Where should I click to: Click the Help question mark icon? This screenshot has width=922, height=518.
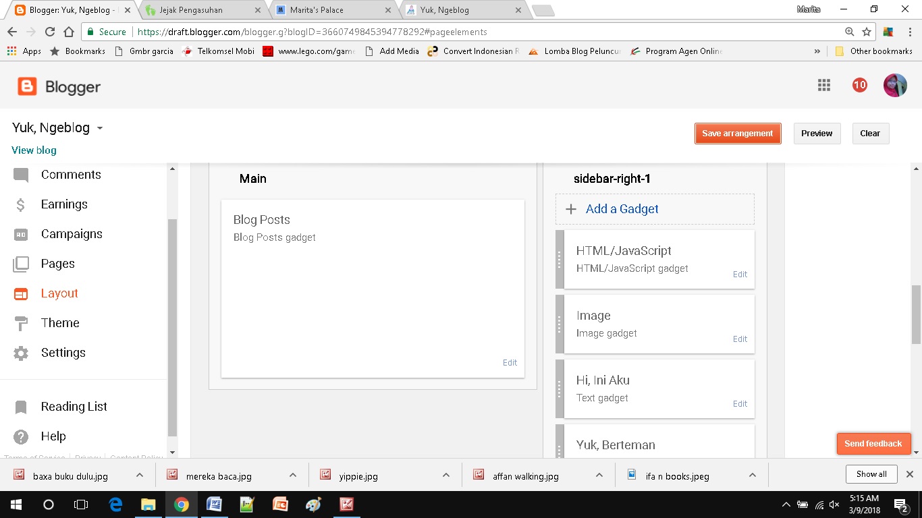21,436
